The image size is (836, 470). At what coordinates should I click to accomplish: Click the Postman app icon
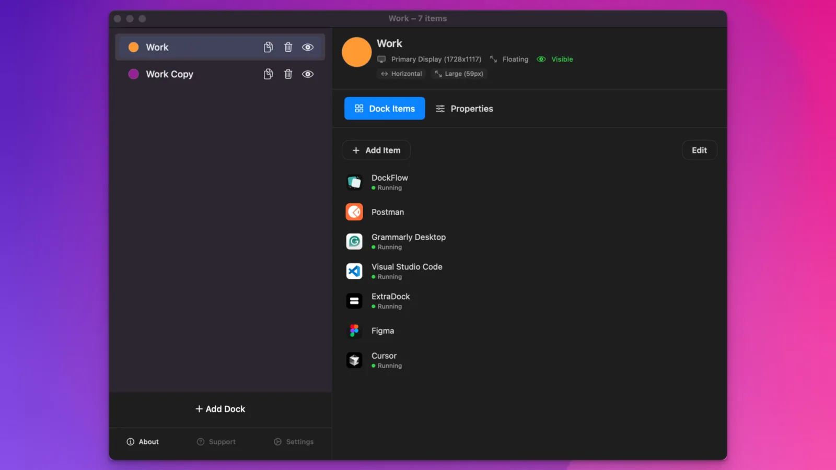click(x=354, y=212)
